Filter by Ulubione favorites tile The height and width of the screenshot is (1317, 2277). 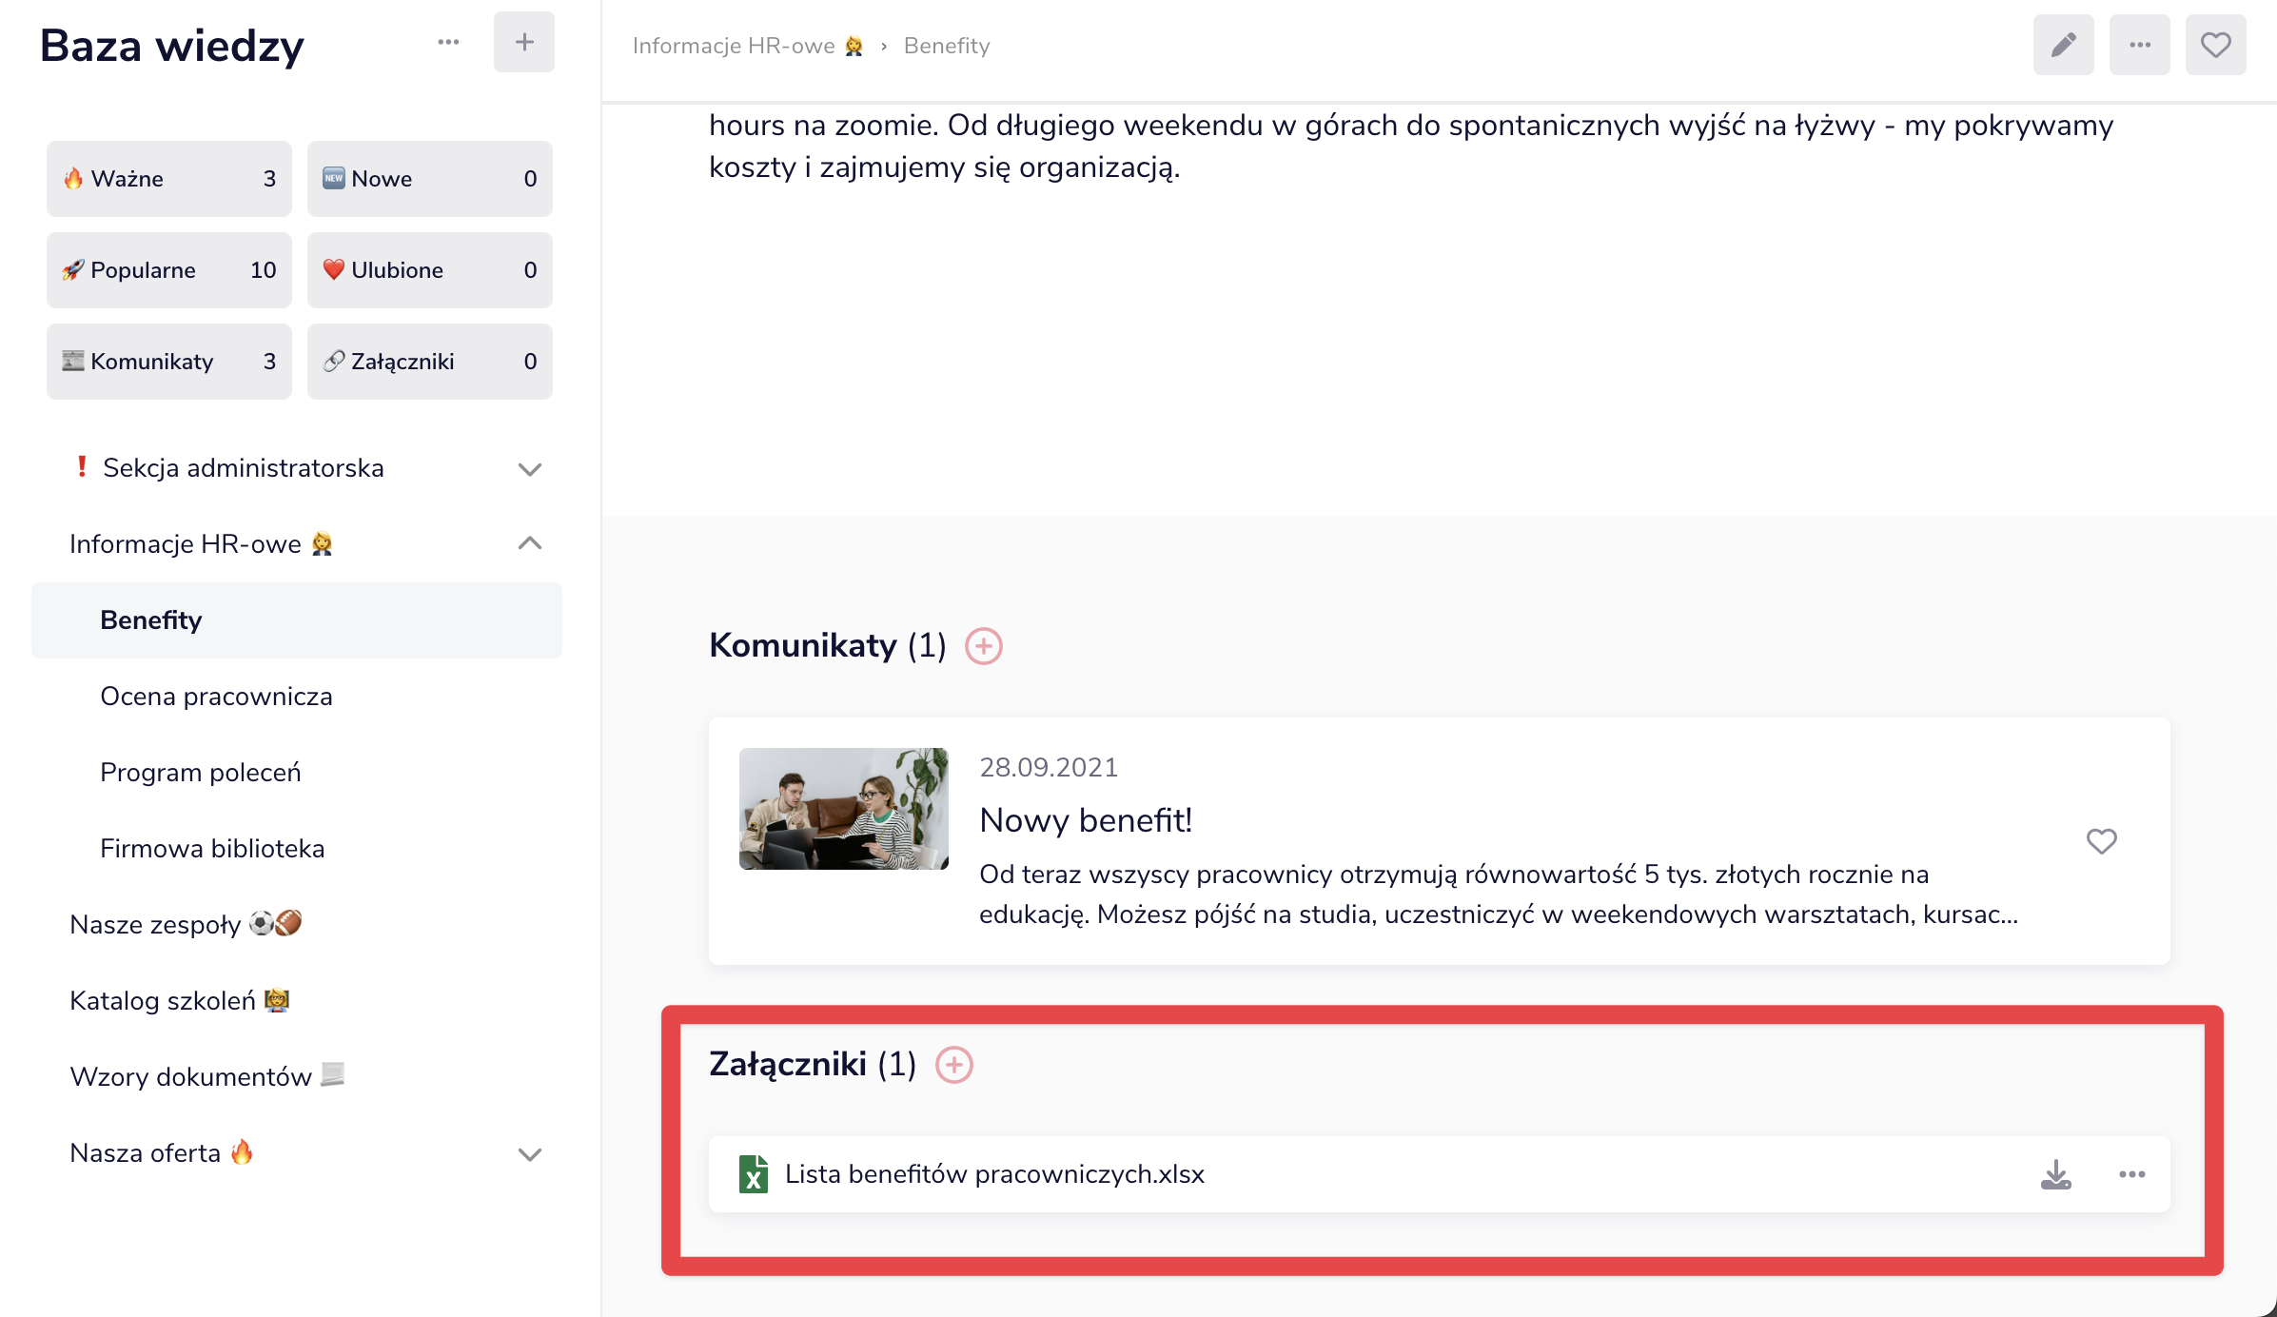tap(429, 270)
